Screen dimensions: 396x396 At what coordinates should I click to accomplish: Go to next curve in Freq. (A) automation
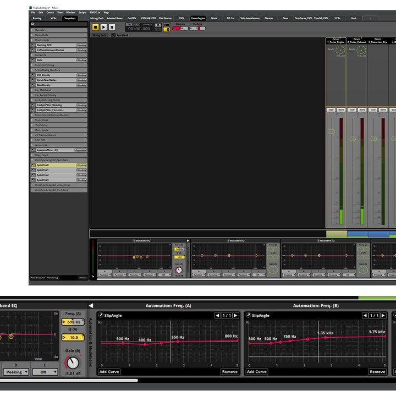pos(235,315)
